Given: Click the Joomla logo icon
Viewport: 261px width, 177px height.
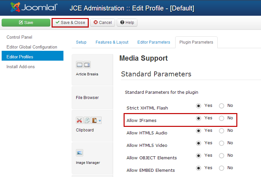Looking at the screenshot, I should [15, 7].
